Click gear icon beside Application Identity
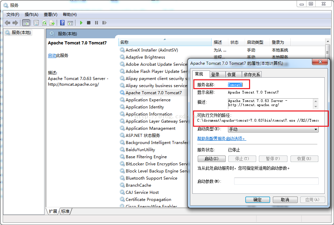Screen dimensions: 334x225 coord(122,107)
